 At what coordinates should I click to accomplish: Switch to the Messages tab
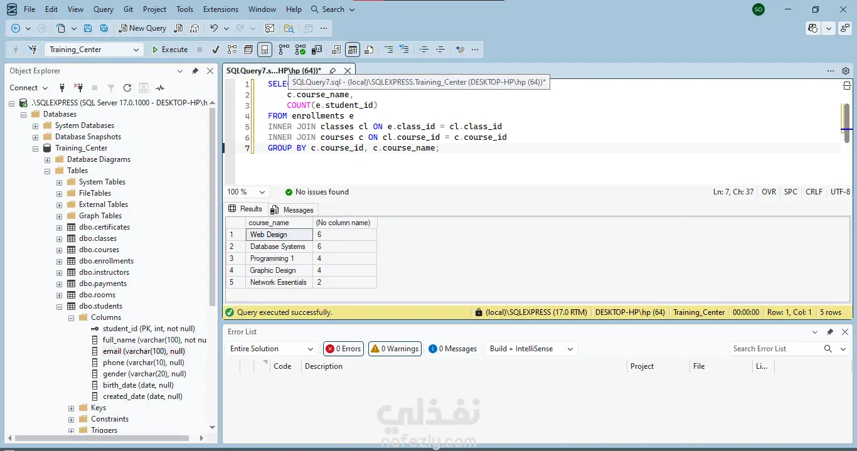coord(292,210)
